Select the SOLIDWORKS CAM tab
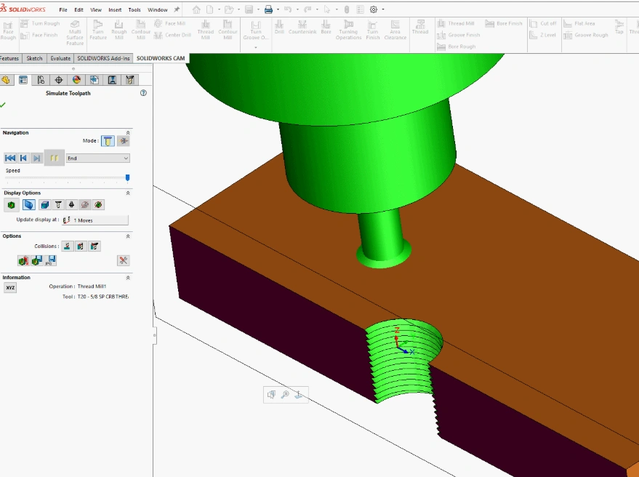The height and width of the screenshot is (477, 639). pos(161,58)
